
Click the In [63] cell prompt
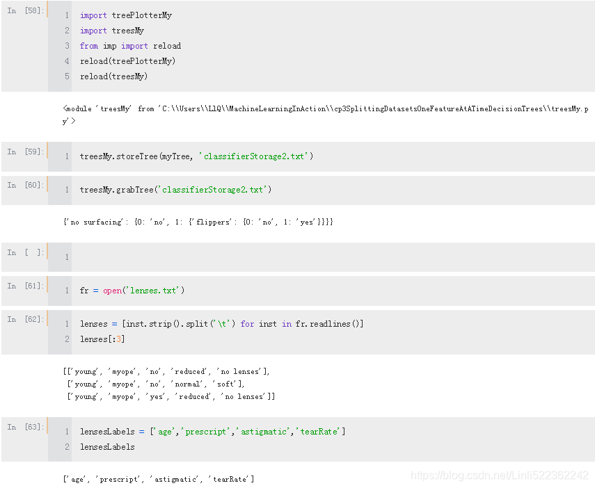[x=26, y=427]
